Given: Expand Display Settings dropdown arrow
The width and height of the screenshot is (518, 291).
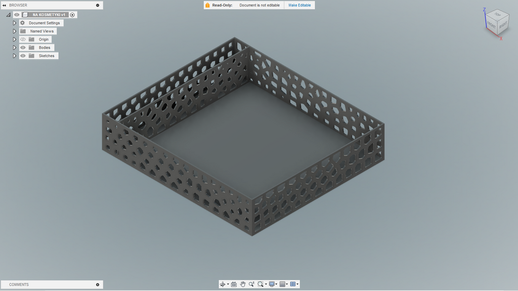Looking at the screenshot, I should (276, 284).
